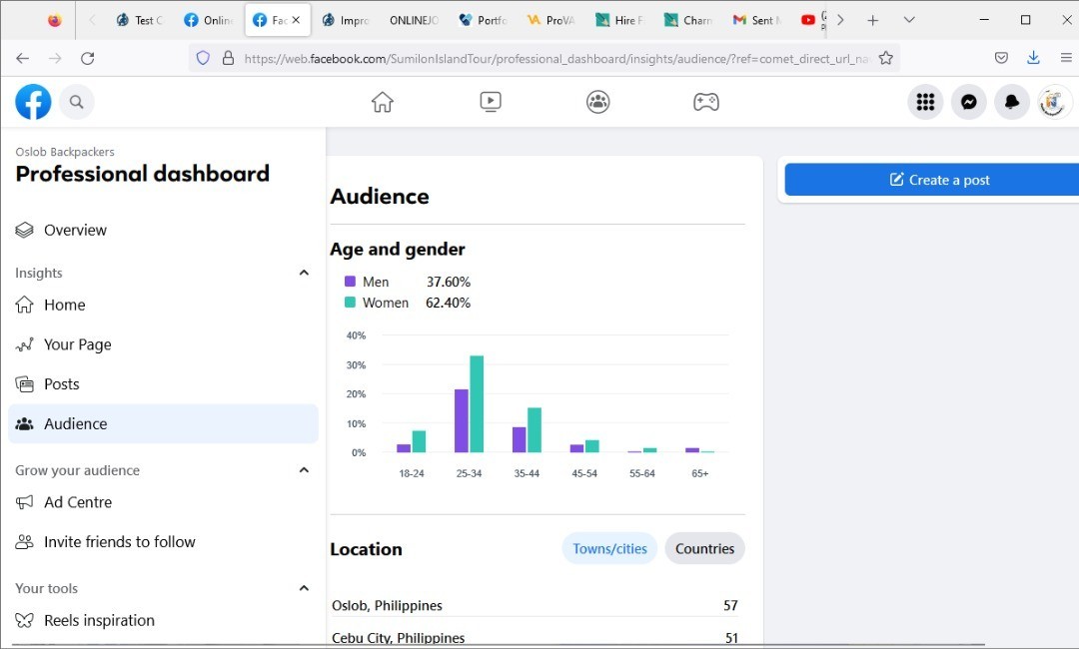Open Messenger chats icon

(x=969, y=102)
